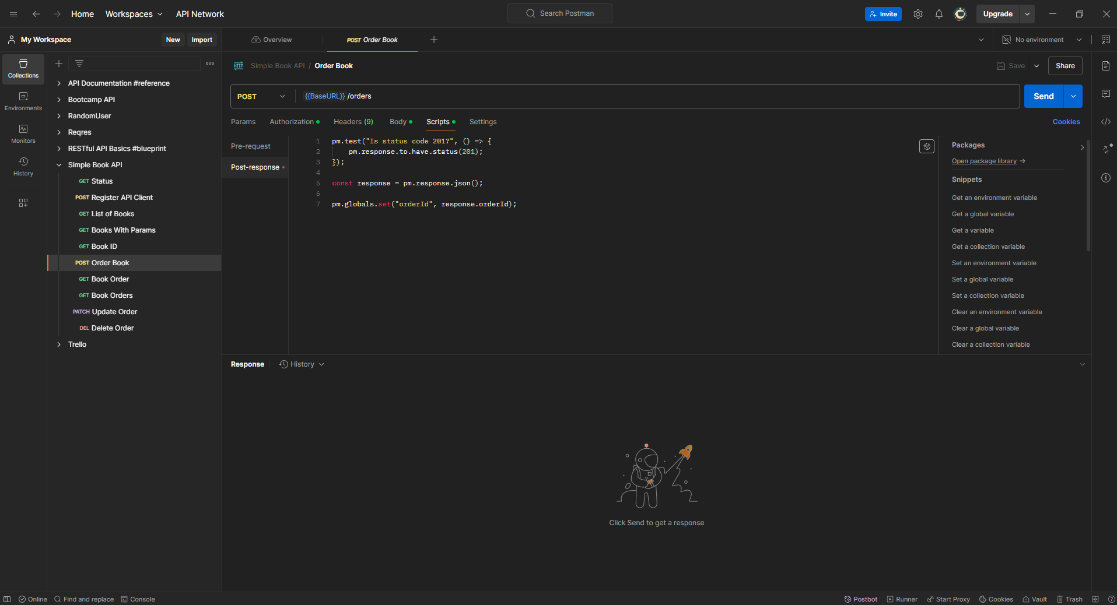The image size is (1117, 605).
Task: Open the configure workspace sidebar icon
Action: coord(23,203)
